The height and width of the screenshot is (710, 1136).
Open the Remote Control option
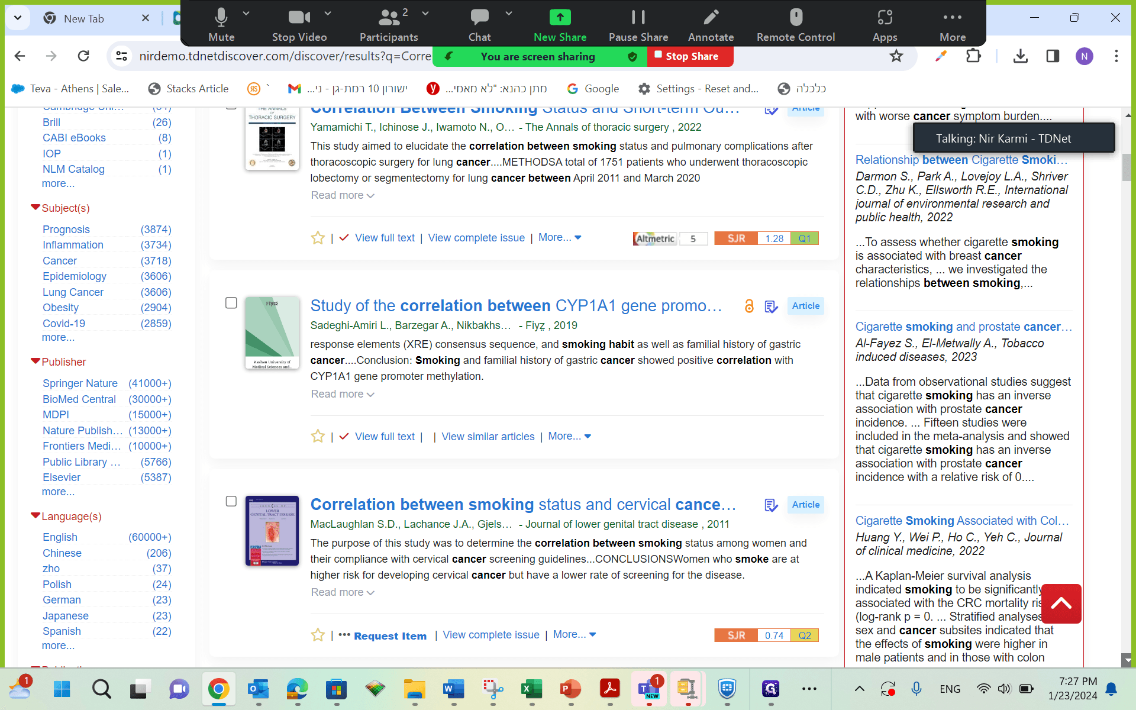[796, 25]
